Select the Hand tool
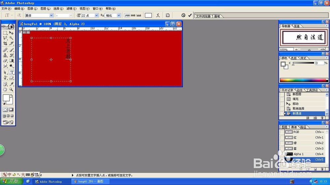 [x=5, y=90]
